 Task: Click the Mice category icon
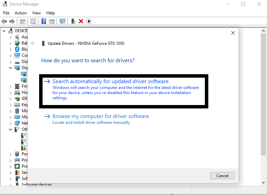[x=17, y=111]
